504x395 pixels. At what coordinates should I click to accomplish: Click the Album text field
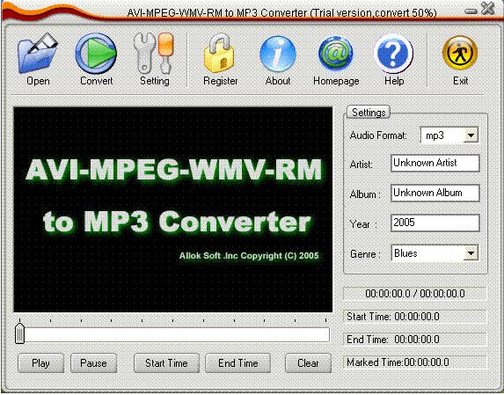pyautogui.click(x=435, y=193)
